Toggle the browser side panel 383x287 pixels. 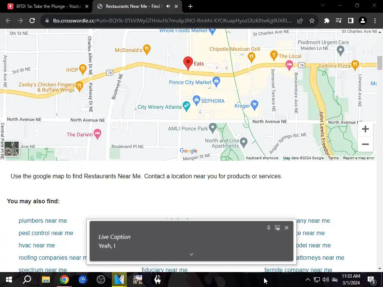(x=351, y=21)
